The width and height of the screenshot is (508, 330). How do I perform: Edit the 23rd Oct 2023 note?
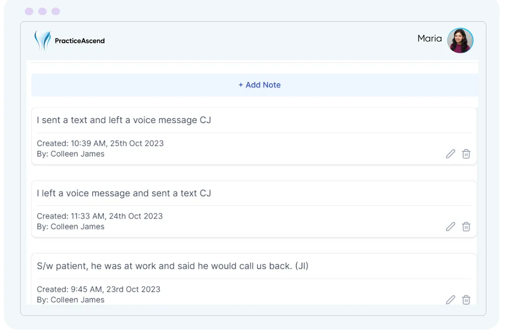point(451,299)
